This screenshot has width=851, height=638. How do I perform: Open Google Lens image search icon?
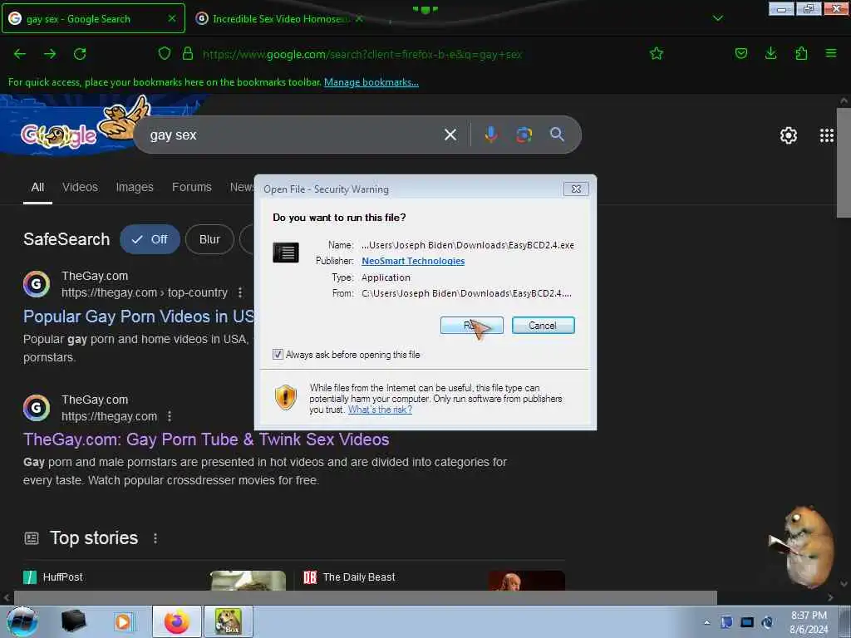(524, 135)
